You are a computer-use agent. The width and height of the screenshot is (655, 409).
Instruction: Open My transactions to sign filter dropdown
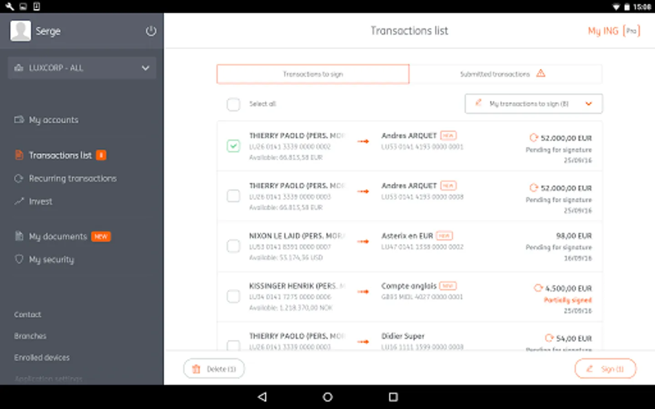pyautogui.click(x=534, y=104)
